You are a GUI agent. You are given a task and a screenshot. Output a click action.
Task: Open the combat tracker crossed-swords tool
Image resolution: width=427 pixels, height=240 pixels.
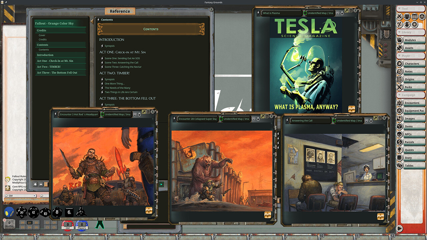point(399,16)
